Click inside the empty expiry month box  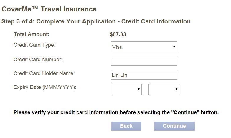tap(123, 89)
